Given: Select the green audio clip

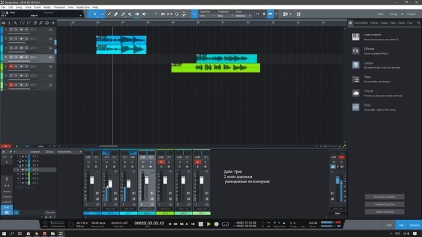Looking at the screenshot, I should tap(216, 68).
